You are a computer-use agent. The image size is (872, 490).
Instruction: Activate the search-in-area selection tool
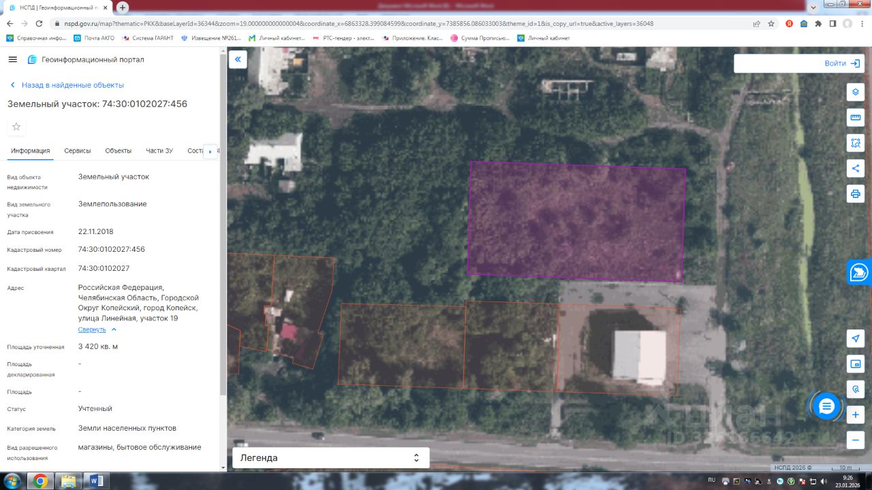tap(856, 143)
